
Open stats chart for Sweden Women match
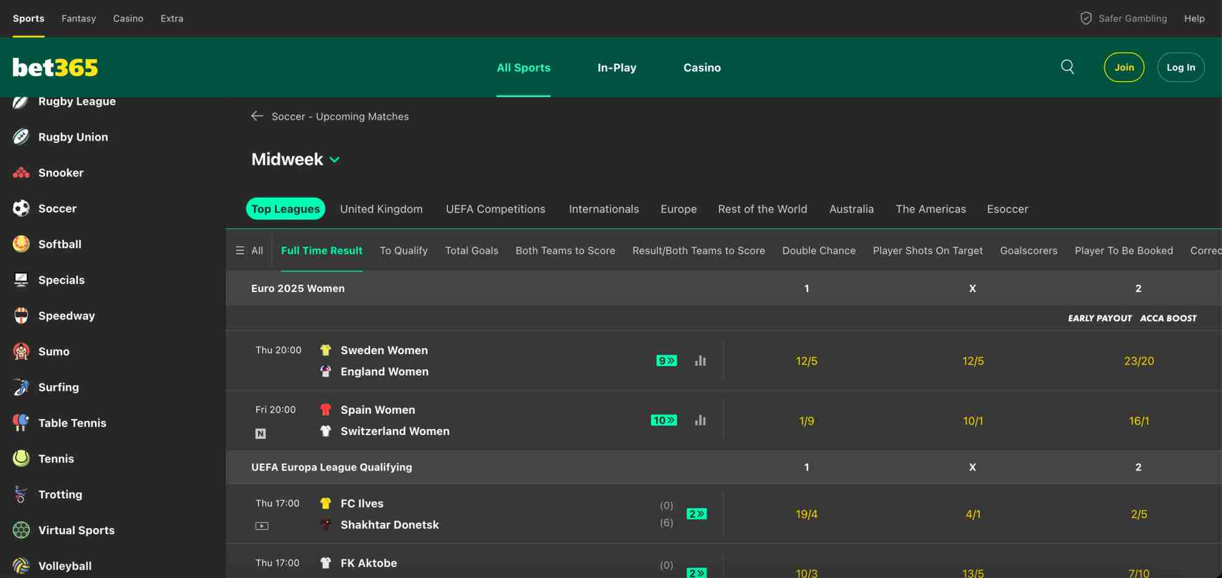[700, 361]
